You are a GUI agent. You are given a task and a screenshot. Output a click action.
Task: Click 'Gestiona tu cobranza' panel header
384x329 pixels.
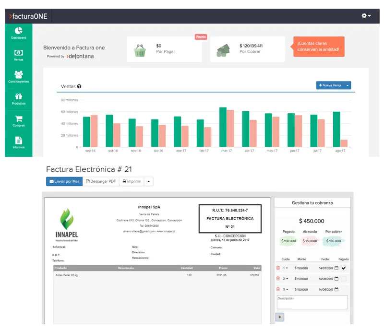[x=312, y=203]
